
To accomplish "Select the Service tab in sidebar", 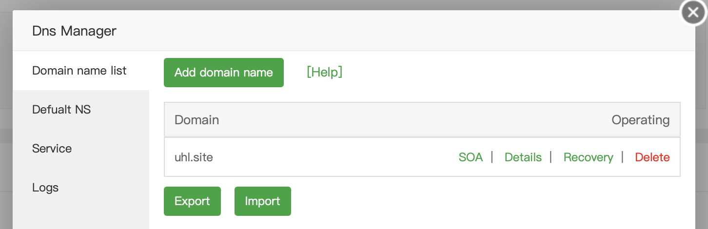I will coord(52,149).
